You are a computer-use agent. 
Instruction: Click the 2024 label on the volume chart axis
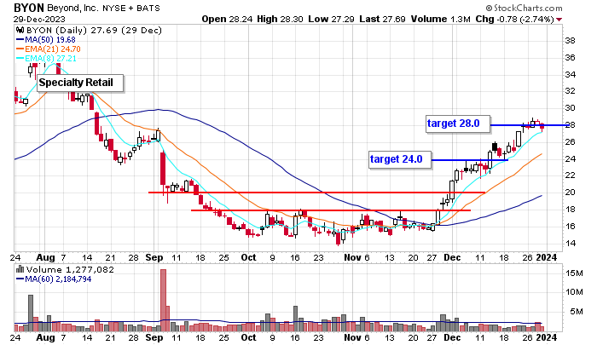[x=547, y=338]
